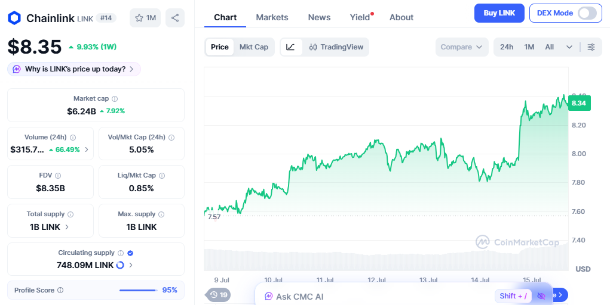
Task: Expand Circulating supply details chevron
Action: click(131, 265)
